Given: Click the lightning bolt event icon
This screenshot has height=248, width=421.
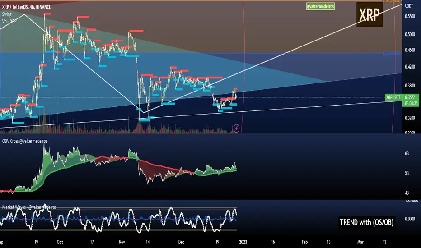Looking at the screenshot, I should pyautogui.click(x=236, y=129).
